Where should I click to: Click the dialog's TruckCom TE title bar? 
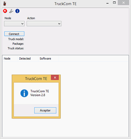coord(31,79)
